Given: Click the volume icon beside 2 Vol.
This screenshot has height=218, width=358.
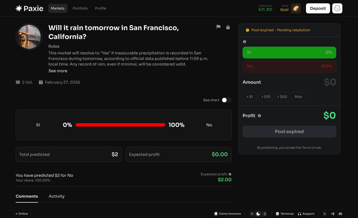Looking at the screenshot, I should coord(18,82).
